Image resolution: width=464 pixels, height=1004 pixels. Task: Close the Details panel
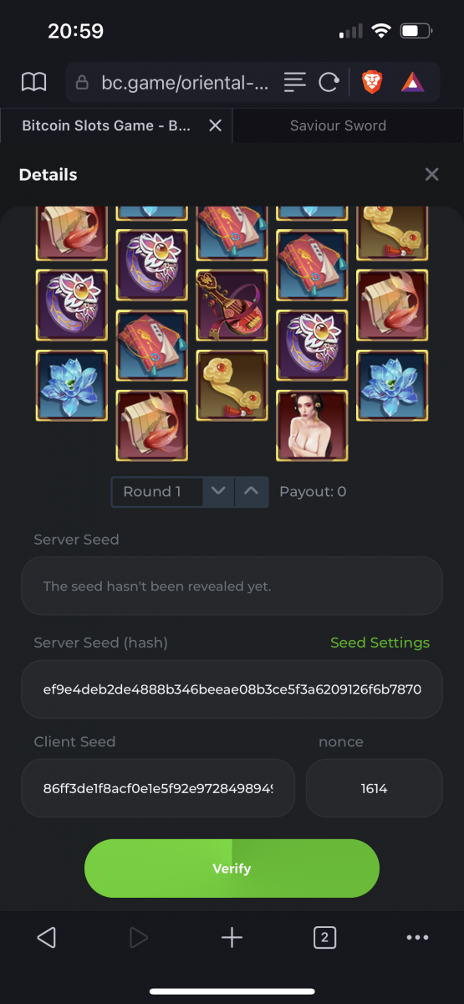coord(431,174)
